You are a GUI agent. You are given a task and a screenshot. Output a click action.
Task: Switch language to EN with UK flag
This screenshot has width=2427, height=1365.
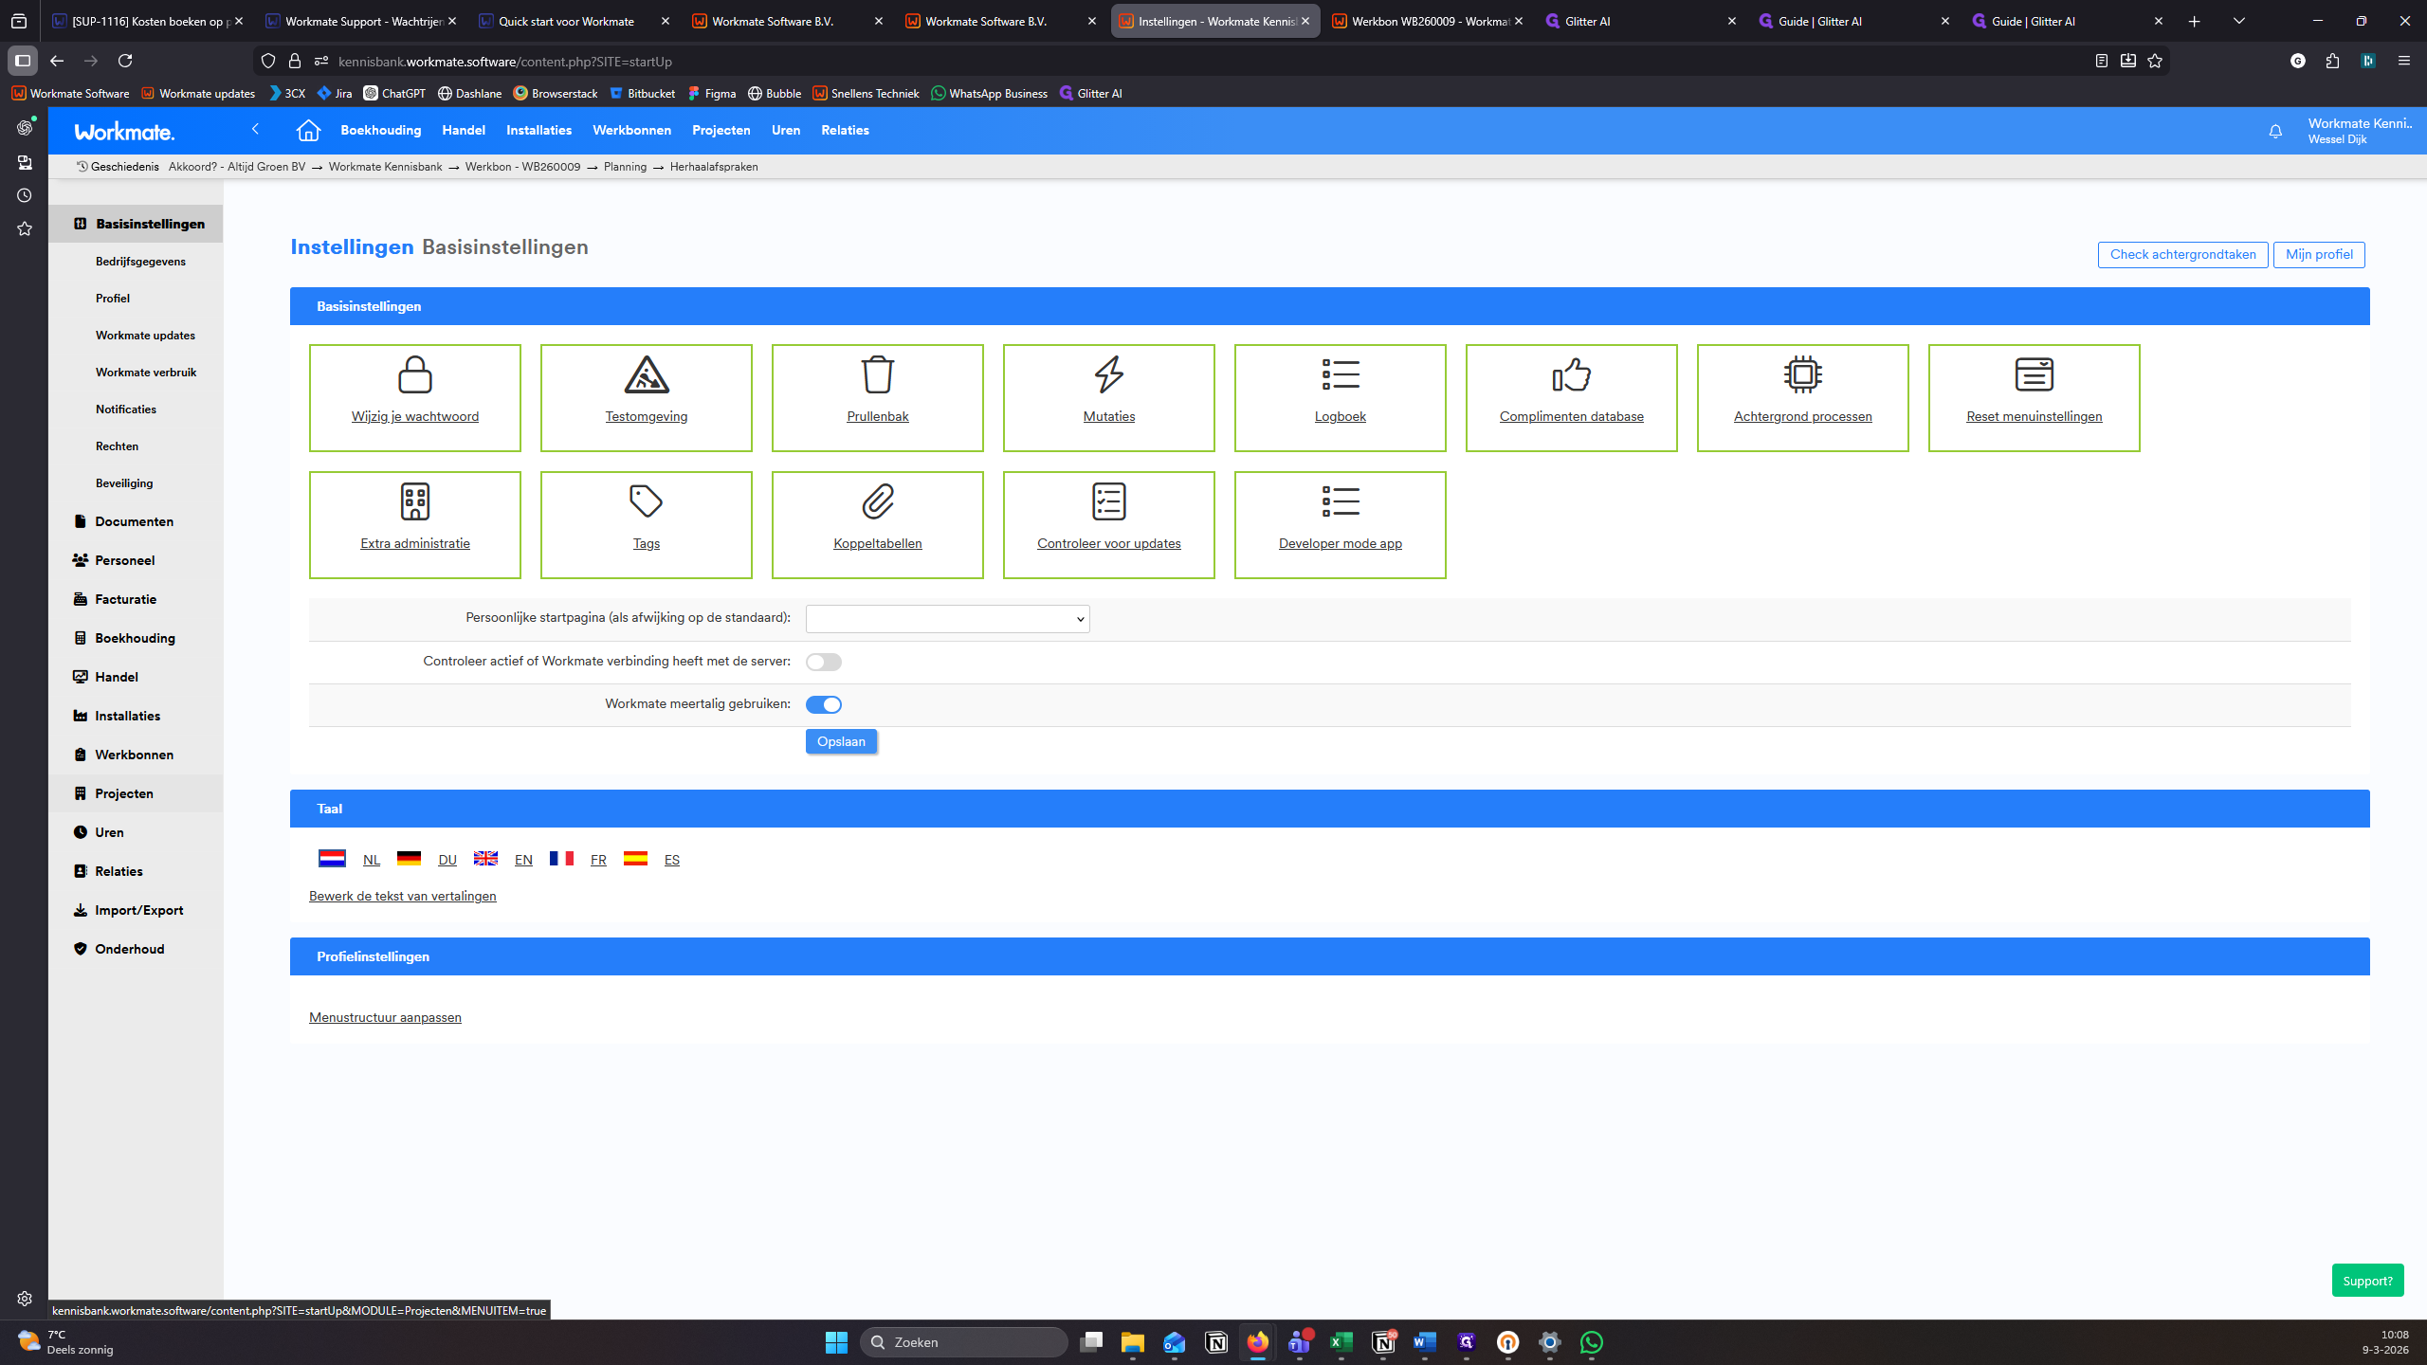486,859
